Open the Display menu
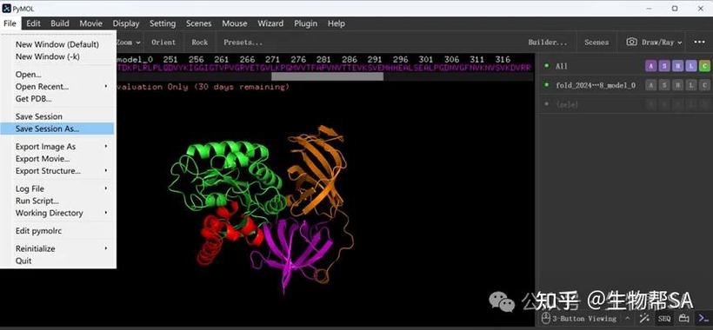This screenshot has width=713, height=330. tap(126, 23)
